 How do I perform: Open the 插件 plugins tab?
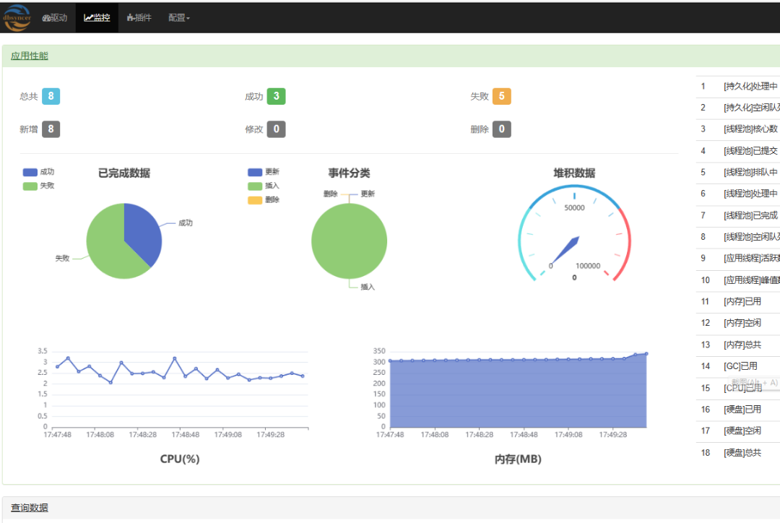139,17
